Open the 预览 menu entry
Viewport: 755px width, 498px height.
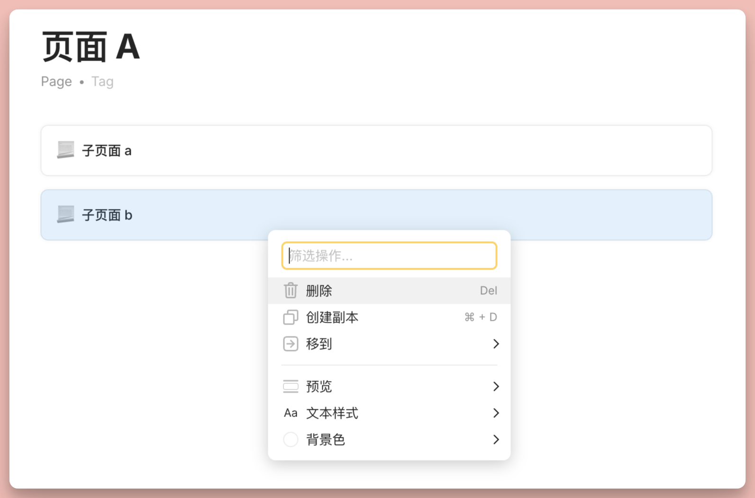[x=389, y=387]
